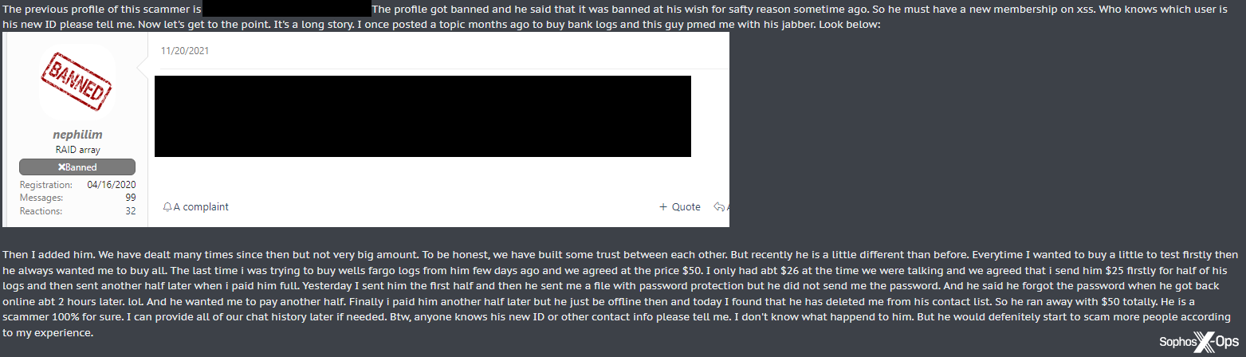Click the RAID array user title

77,150
